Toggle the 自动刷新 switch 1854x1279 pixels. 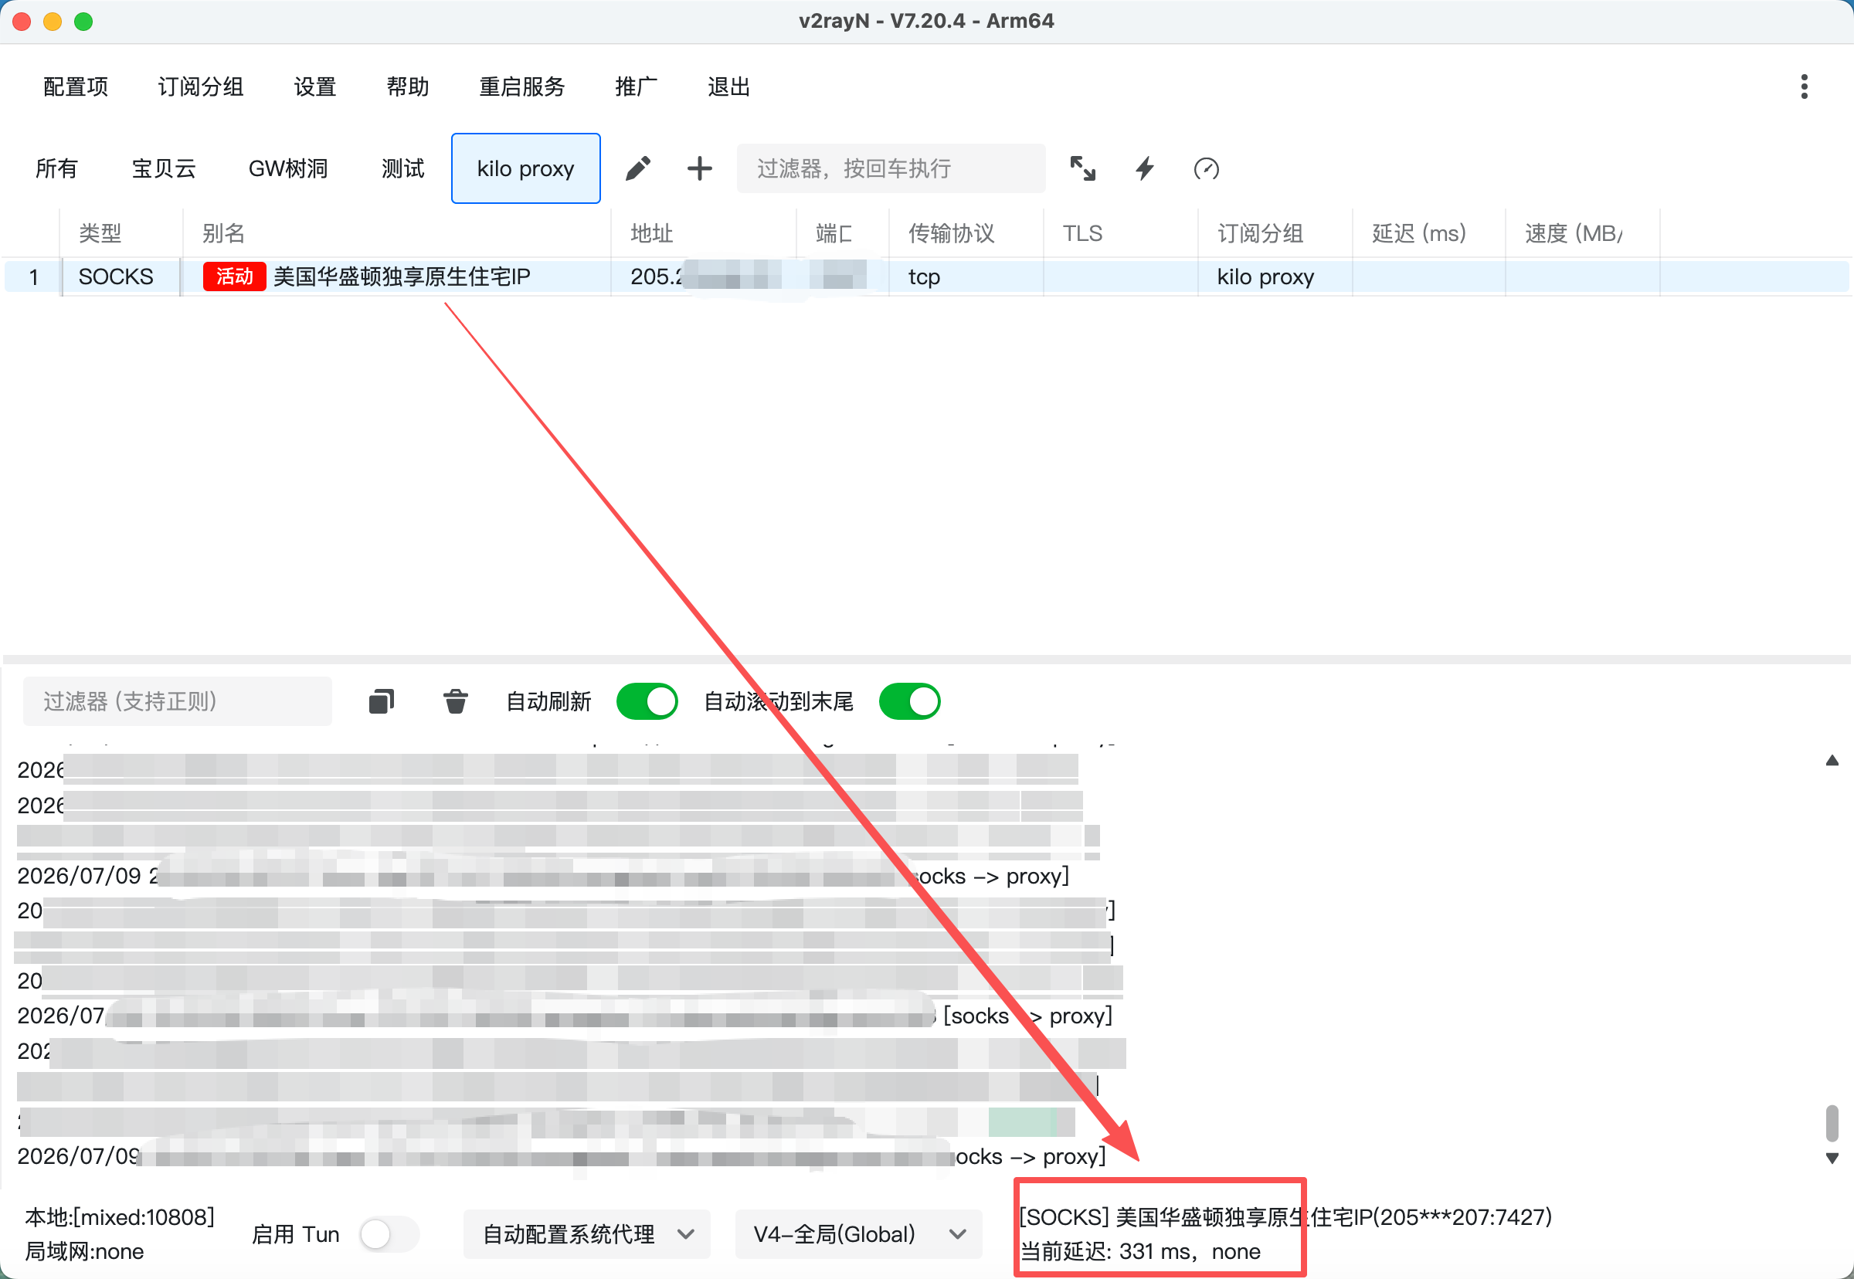coord(647,701)
